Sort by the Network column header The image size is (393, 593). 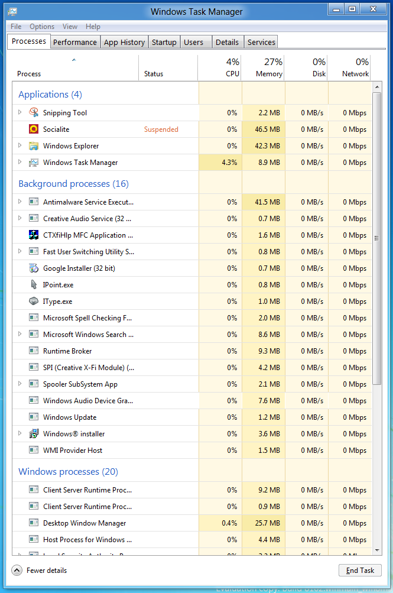(349, 68)
